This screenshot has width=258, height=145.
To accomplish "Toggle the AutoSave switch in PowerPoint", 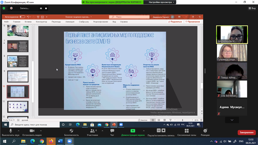I will pos(22,17).
